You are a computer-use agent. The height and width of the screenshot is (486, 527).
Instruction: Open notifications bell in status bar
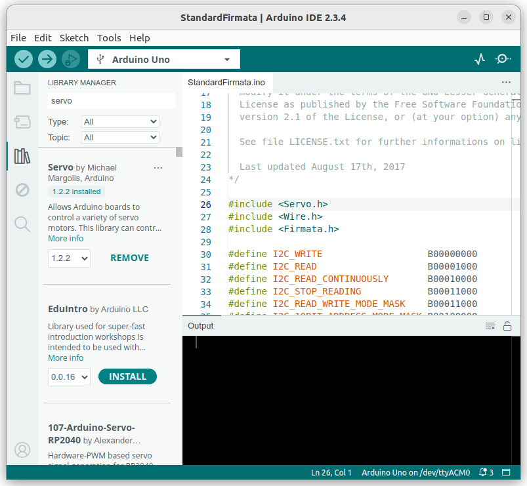486,473
